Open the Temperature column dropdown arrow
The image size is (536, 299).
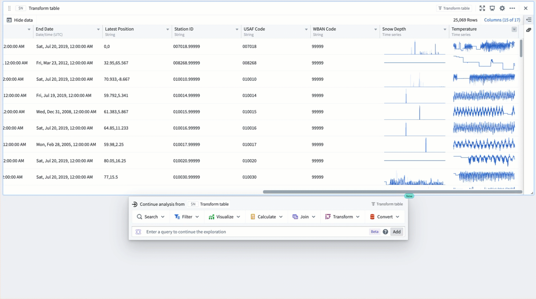click(514, 29)
